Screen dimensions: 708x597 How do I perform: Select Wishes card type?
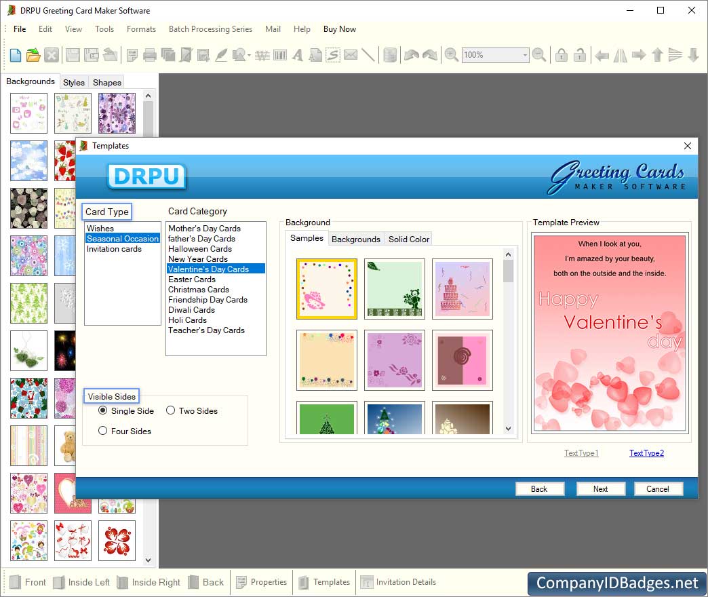pos(100,229)
